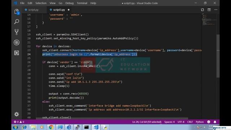This screenshot has width=231, height=130.
Task: Click 'conn.recv(65535)' on line 34
Action: tap(76, 94)
